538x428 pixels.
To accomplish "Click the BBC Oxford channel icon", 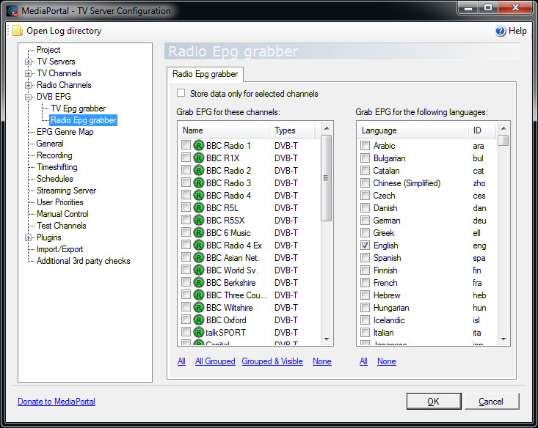I will pyautogui.click(x=199, y=320).
